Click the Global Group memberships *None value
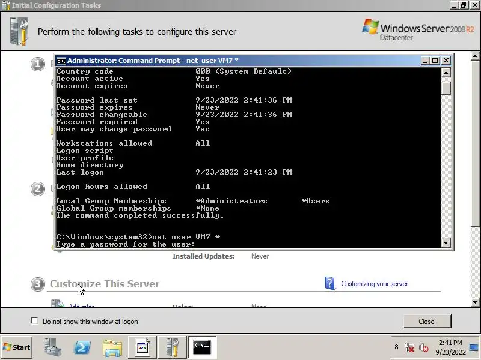This screenshot has height=360, width=481. (207, 208)
